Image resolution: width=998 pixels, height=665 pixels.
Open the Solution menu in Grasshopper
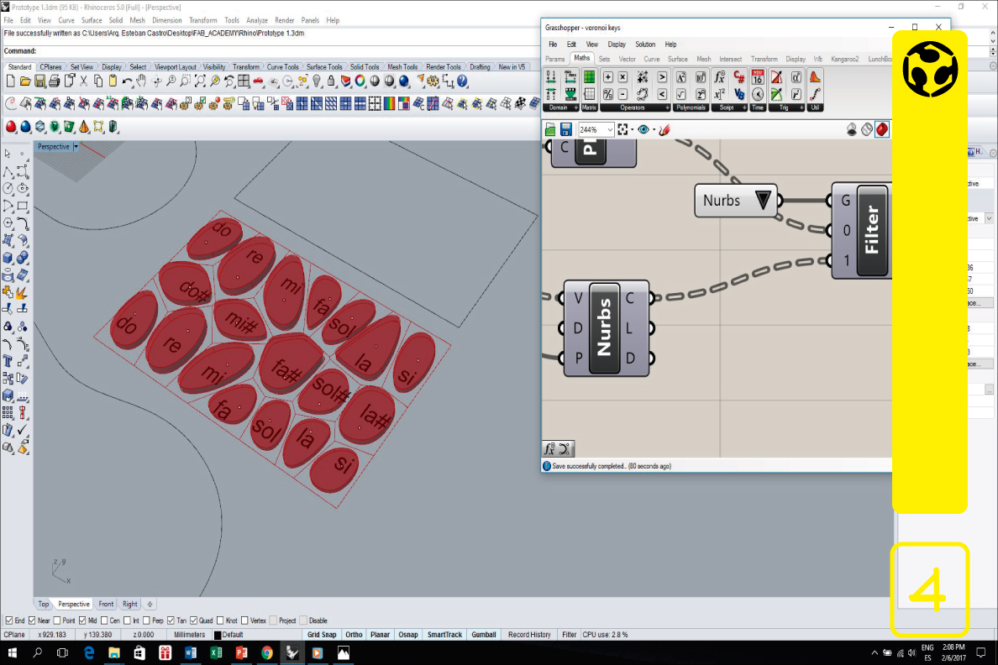pyautogui.click(x=645, y=45)
